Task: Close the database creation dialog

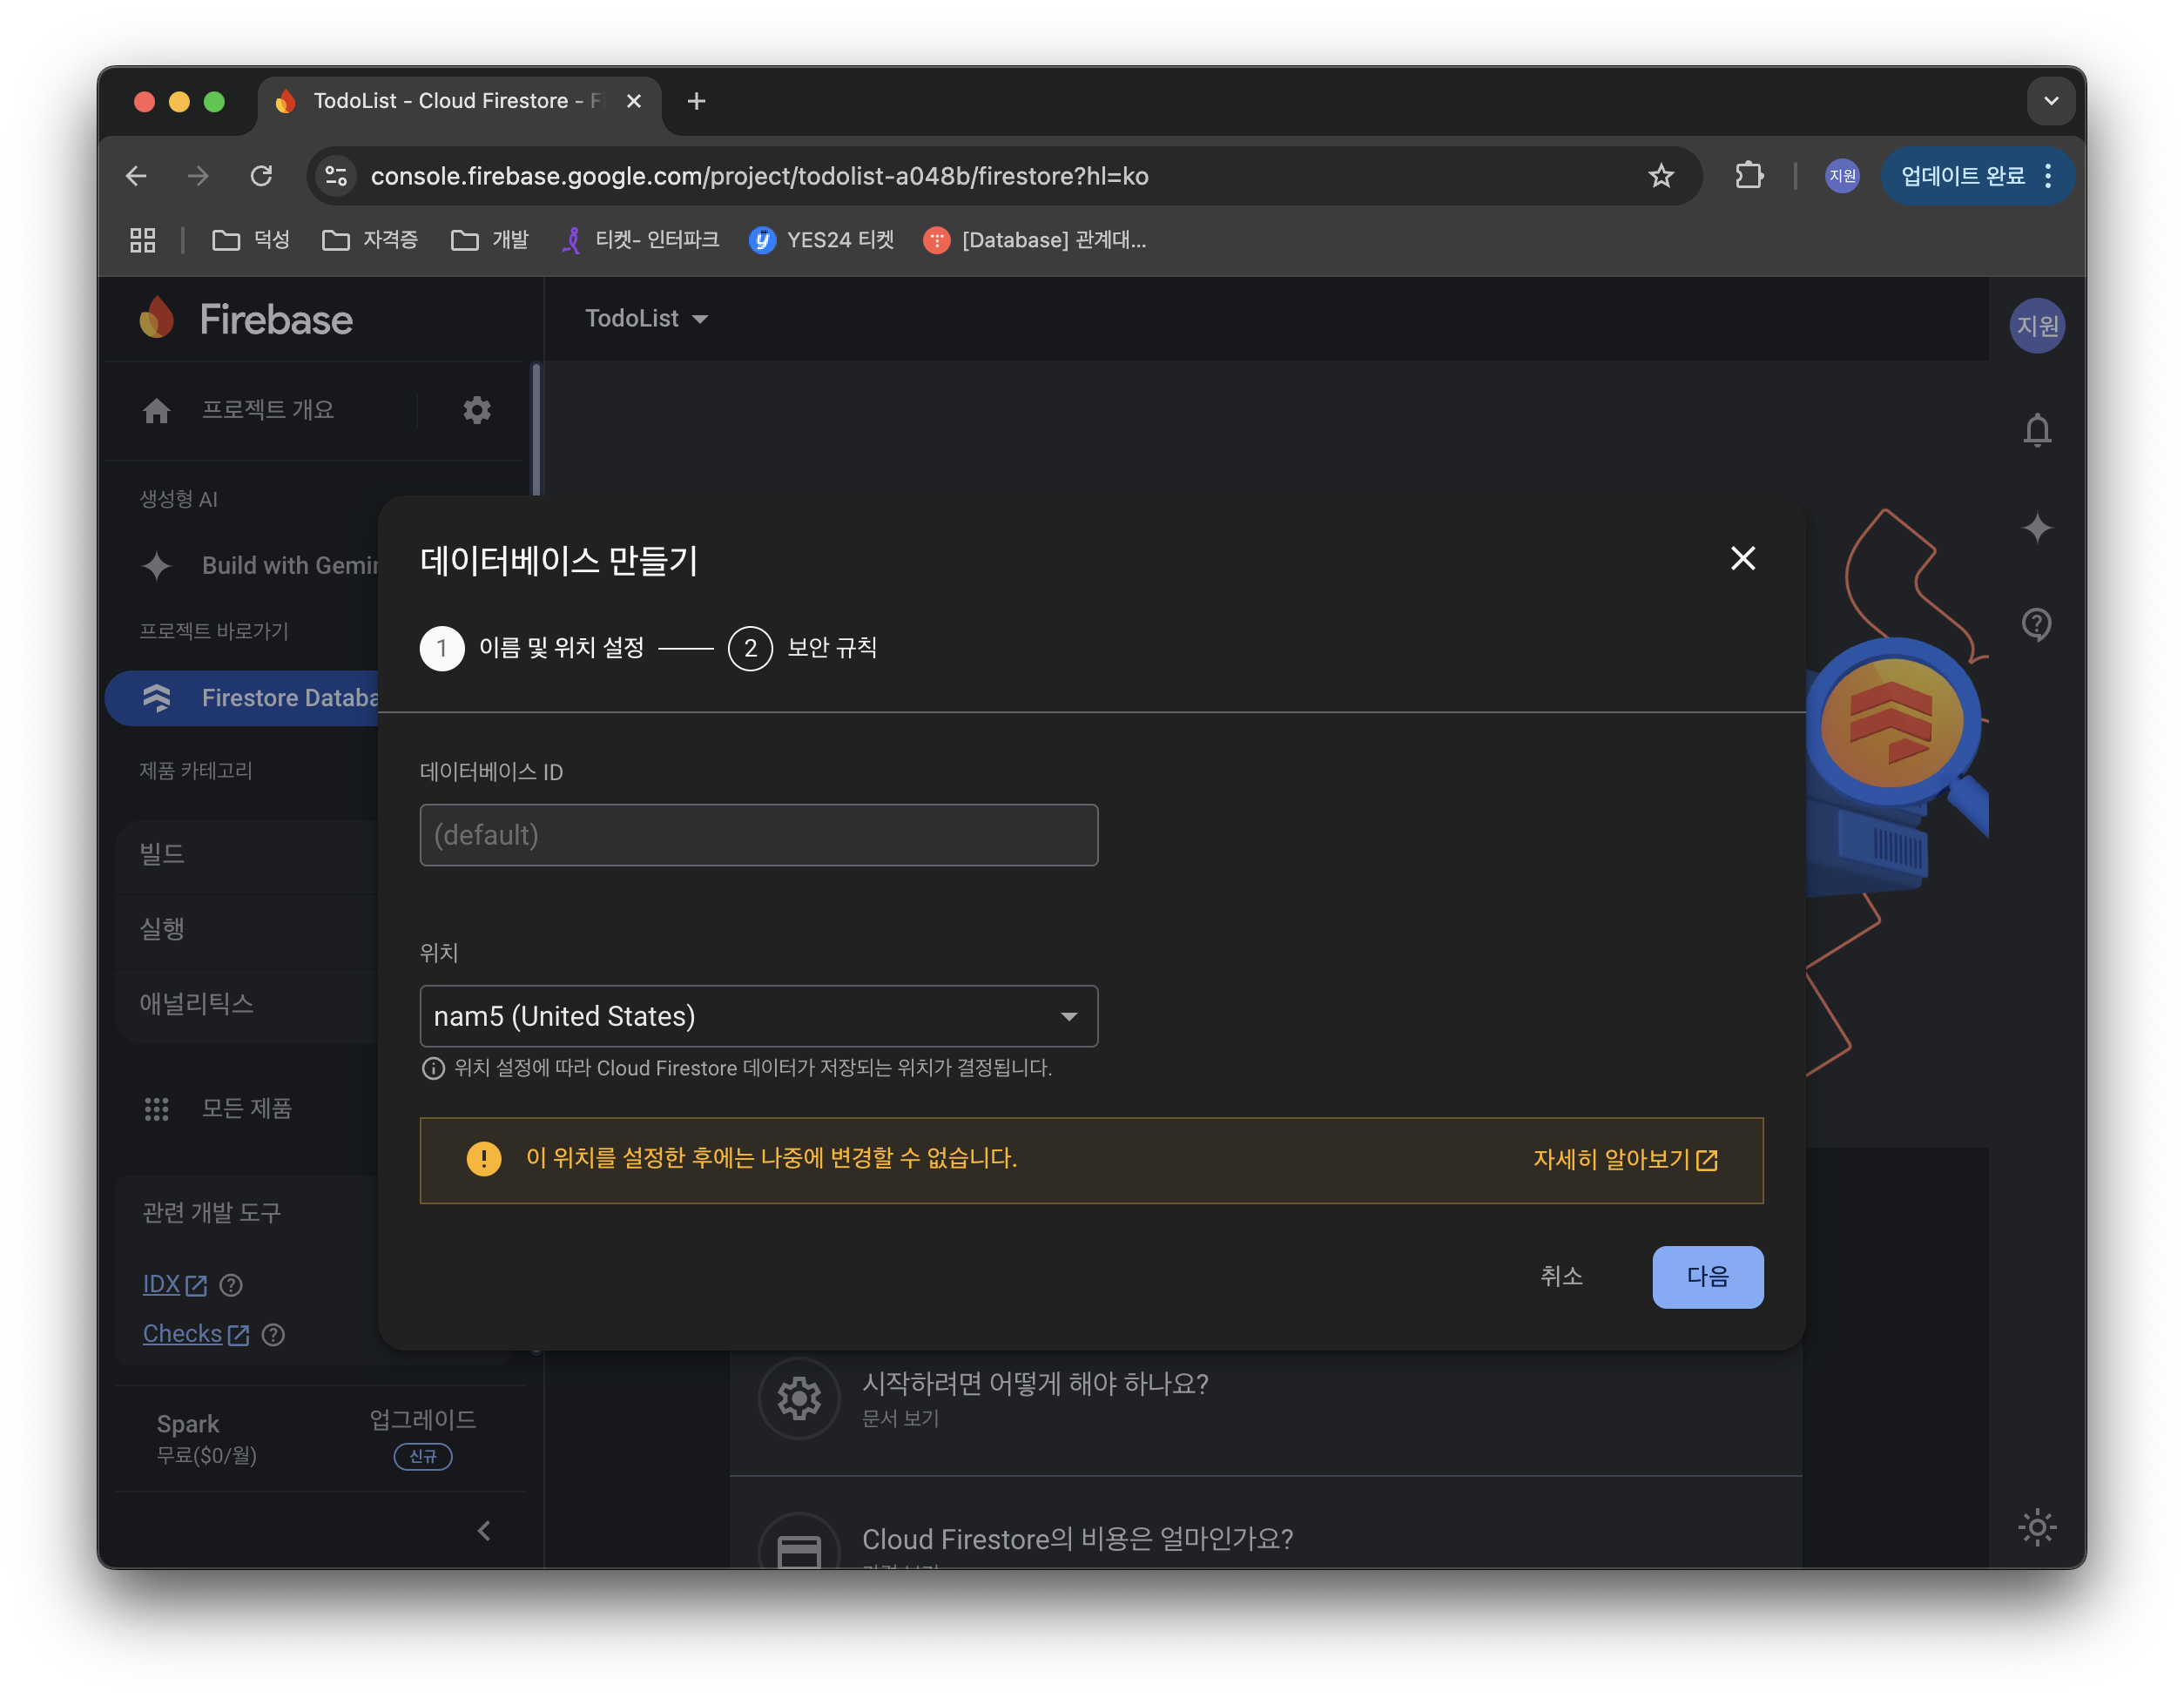Action: pyautogui.click(x=1742, y=558)
